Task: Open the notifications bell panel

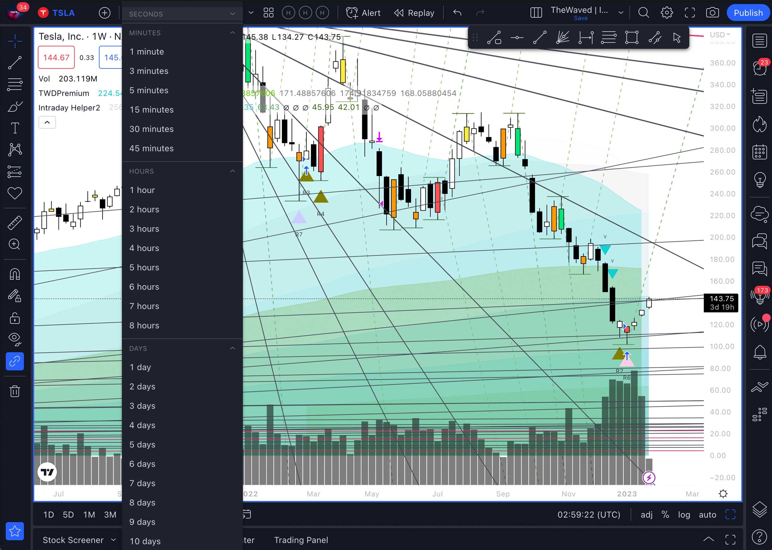Action: pyautogui.click(x=759, y=352)
